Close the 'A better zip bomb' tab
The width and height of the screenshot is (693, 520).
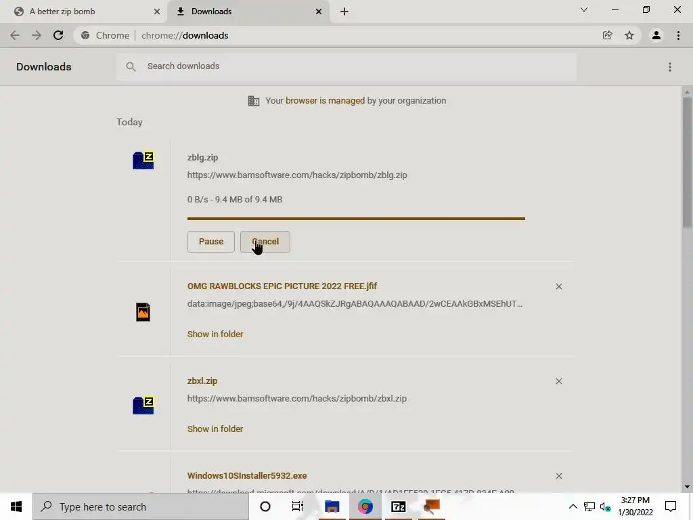coord(157,12)
